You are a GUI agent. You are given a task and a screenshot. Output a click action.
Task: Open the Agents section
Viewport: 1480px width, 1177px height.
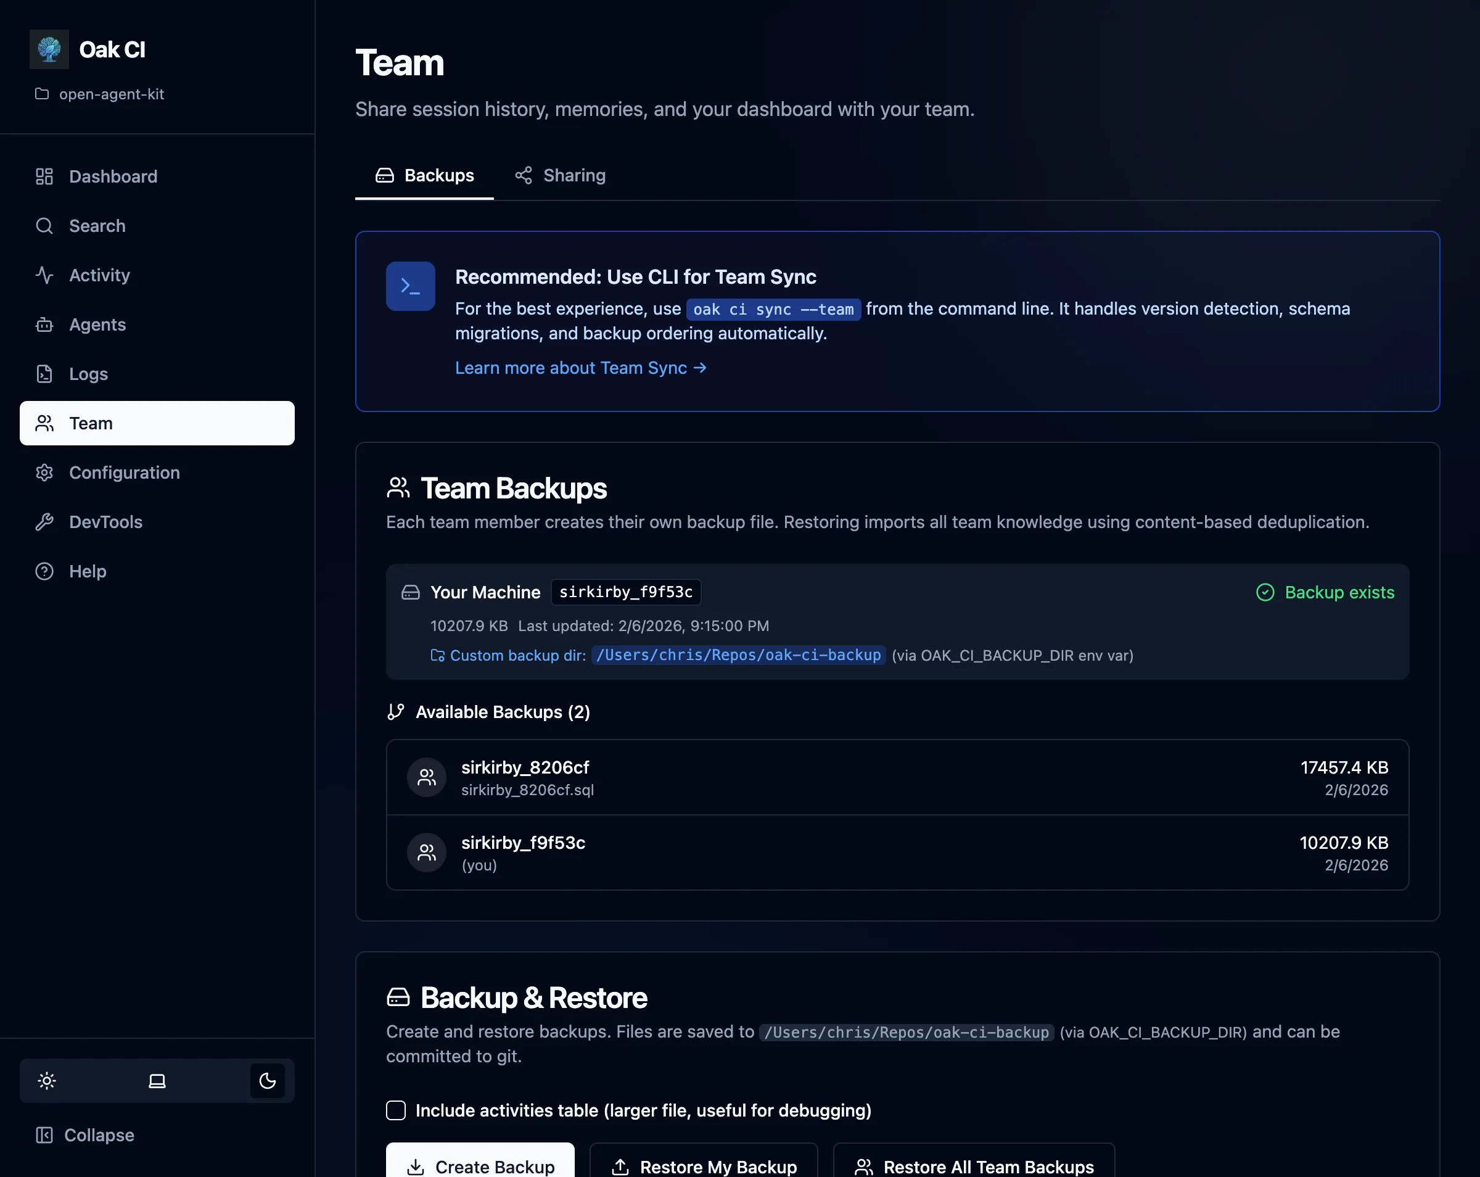click(97, 324)
